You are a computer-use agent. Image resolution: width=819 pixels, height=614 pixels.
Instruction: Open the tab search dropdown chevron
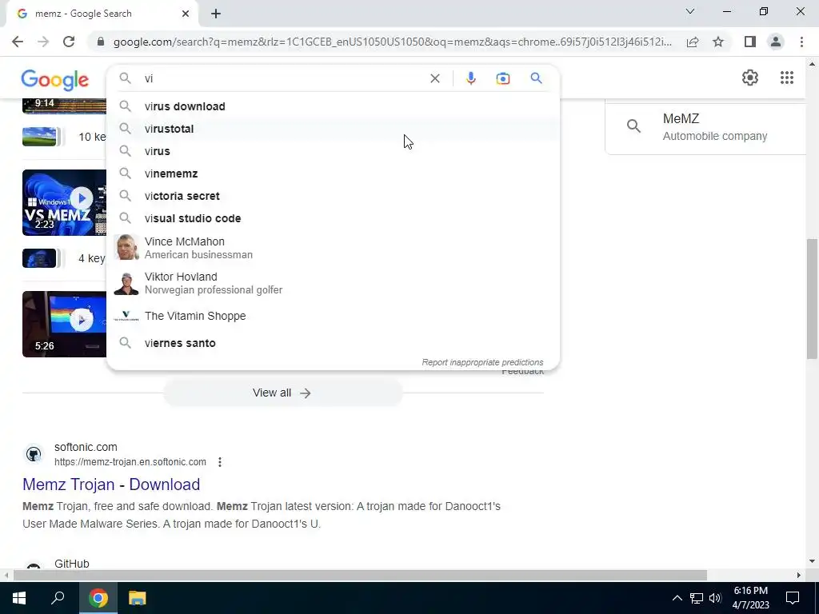(690, 11)
